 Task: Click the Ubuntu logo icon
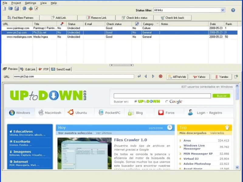[x=71, y=112]
